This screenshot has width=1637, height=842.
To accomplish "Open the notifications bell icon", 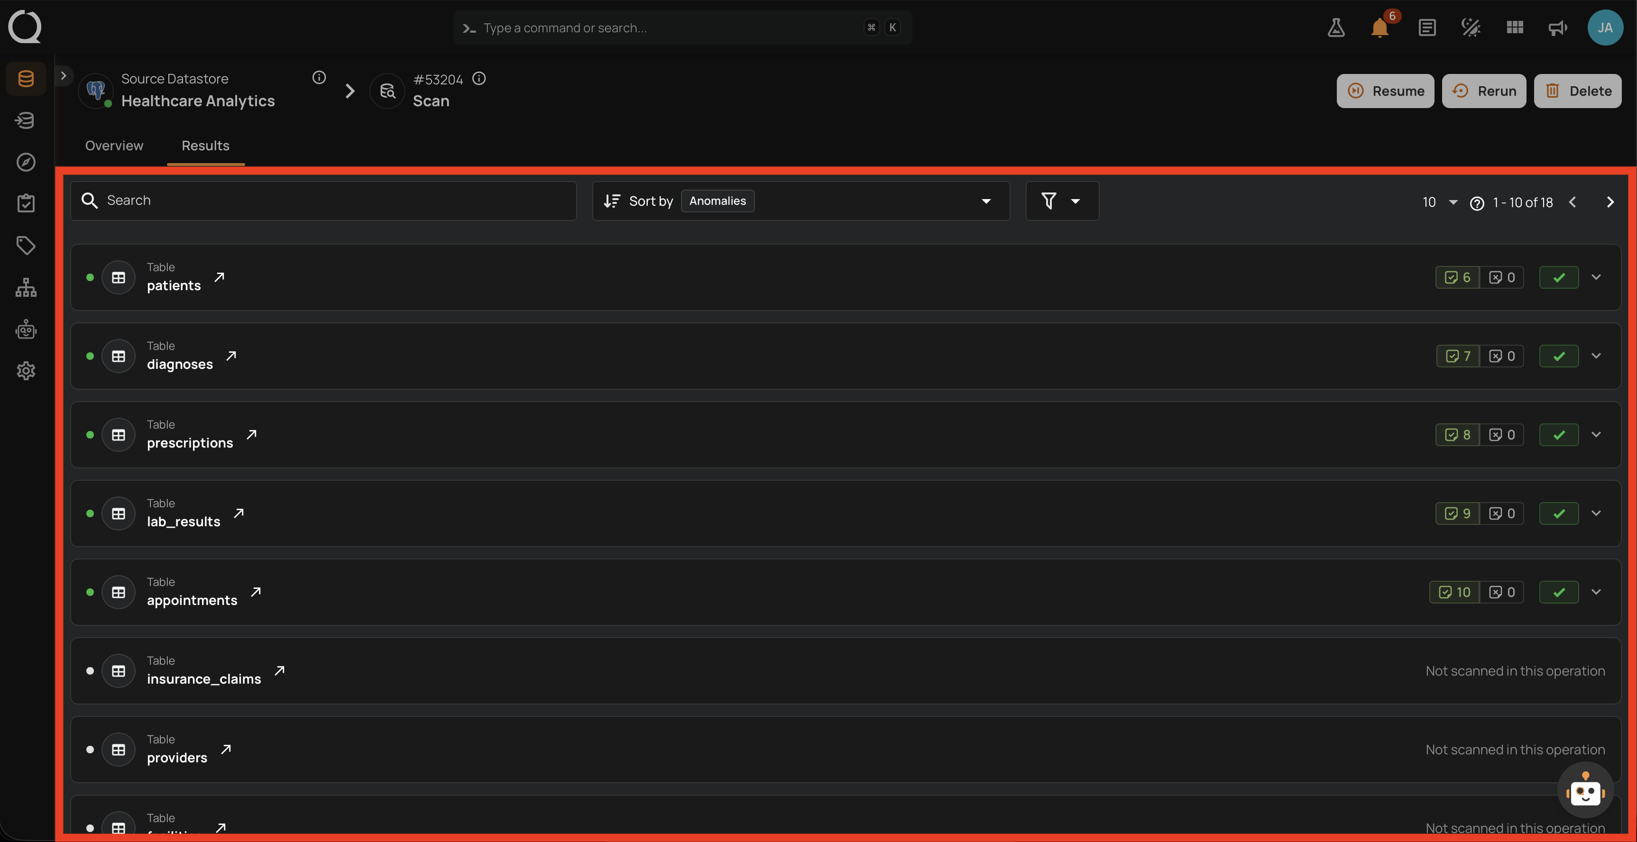I will (x=1379, y=28).
